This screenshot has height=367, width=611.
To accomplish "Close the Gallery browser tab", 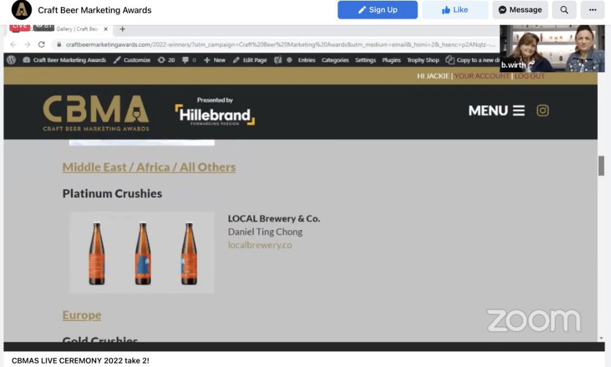I will 106,29.
